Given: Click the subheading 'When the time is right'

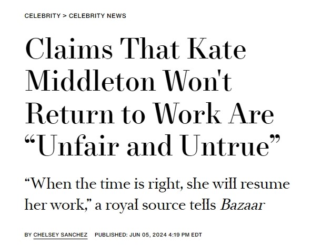Looking at the screenshot, I should point(103,184).
